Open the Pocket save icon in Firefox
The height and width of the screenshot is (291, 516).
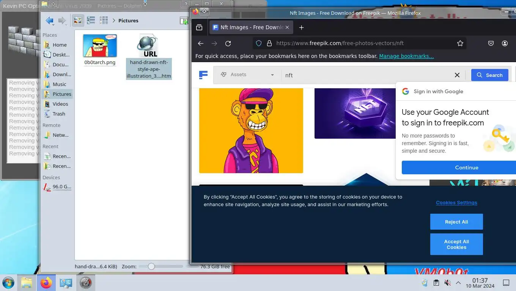491,43
